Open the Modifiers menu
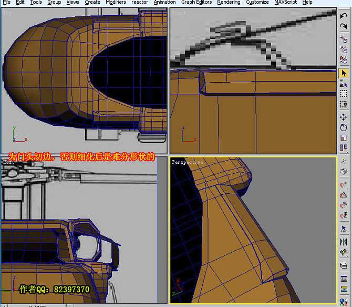 (116, 2)
